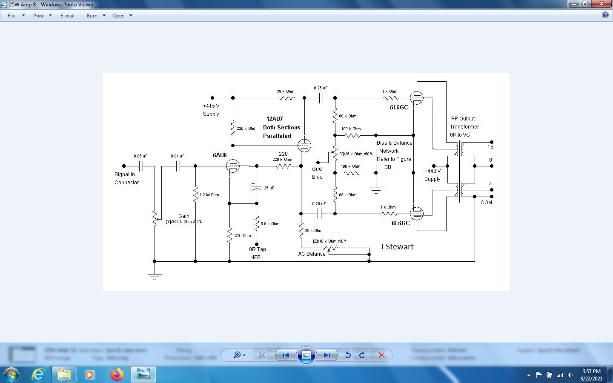
Task: Click the Photo Viewer taskbar button
Action: click(x=143, y=374)
